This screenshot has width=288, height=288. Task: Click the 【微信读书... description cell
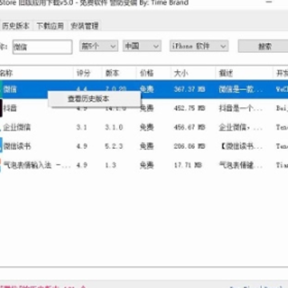click(x=241, y=146)
